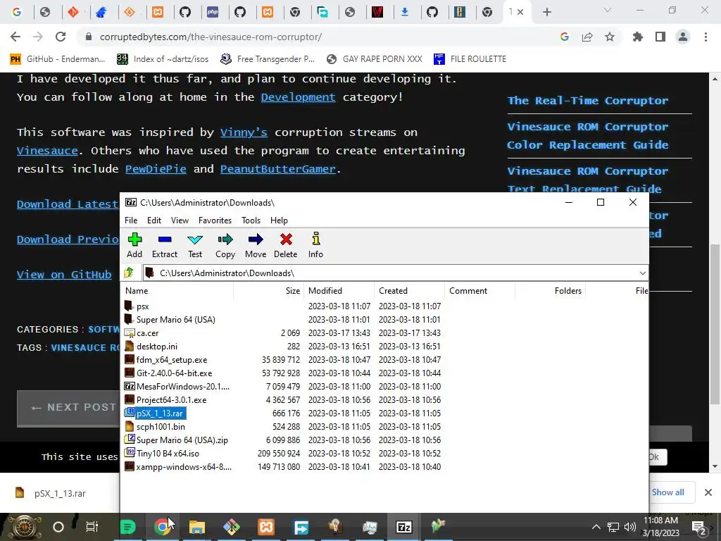721x541 pixels.
Task: Open Chrome from the taskbar
Action: (162, 527)
